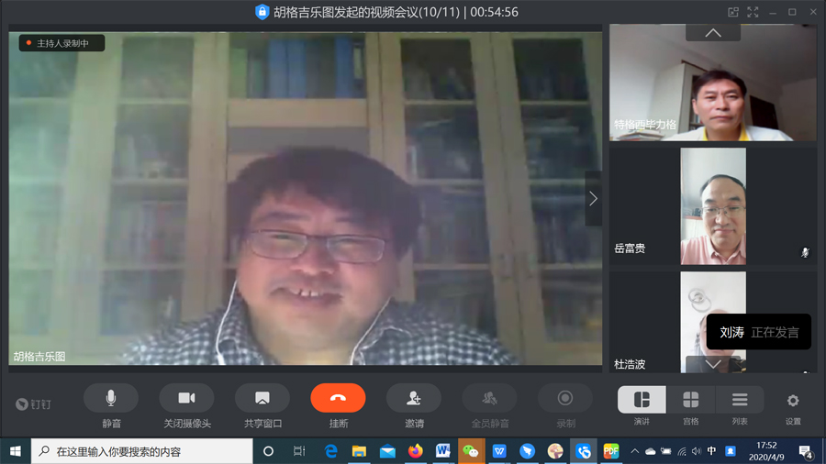Collapse the participant sidebar with right arrow
The width and height of the screenshot is (826, 464).
593,198
